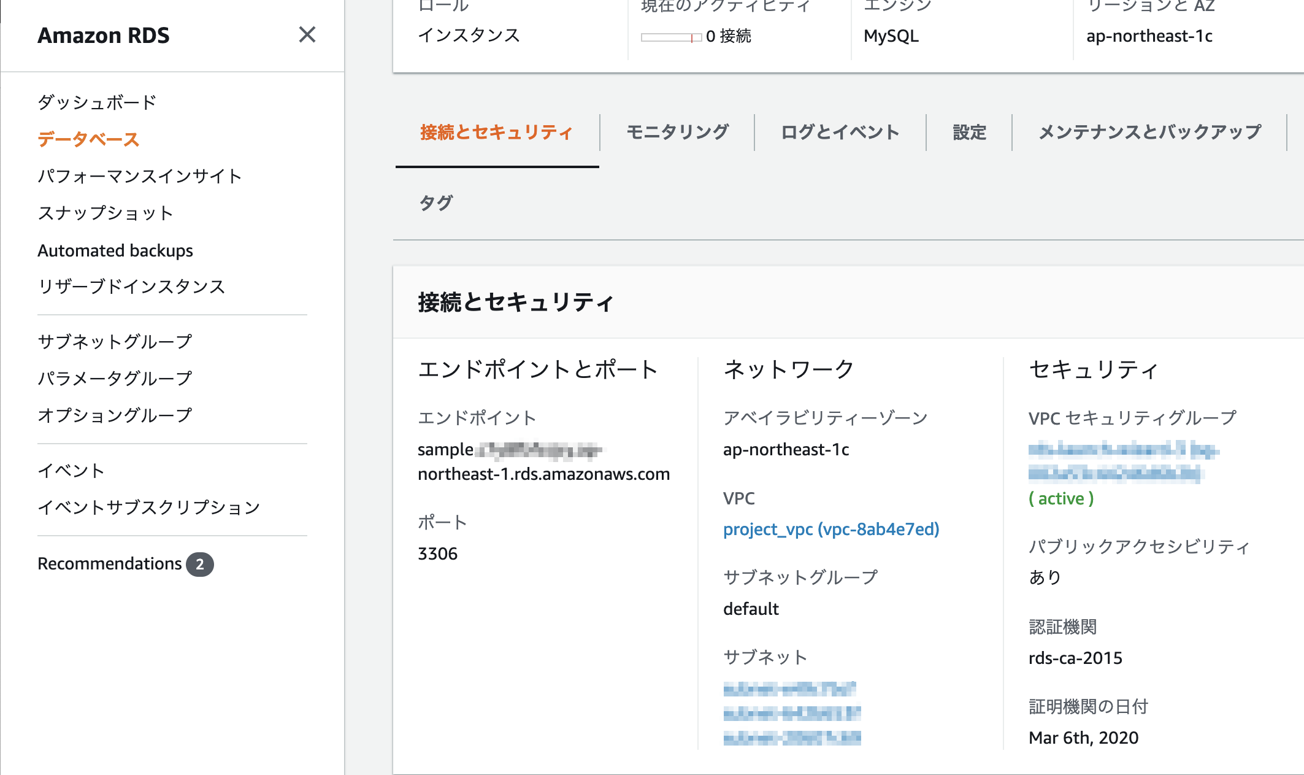Screen dimensions: 1304x775
Task: Open パフォーマンスインサイト page
Action: [x=140, y=176]
